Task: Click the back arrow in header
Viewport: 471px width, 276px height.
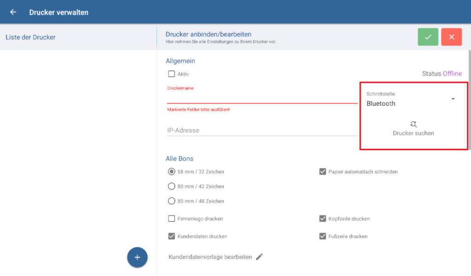Action: click(x=13, y=12)
